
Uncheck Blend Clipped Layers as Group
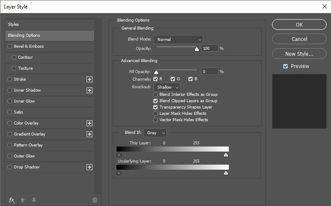[x=155, y=101]
